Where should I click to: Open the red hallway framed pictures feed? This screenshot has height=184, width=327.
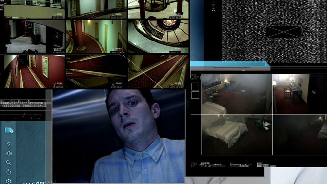(x=35, y=71)
